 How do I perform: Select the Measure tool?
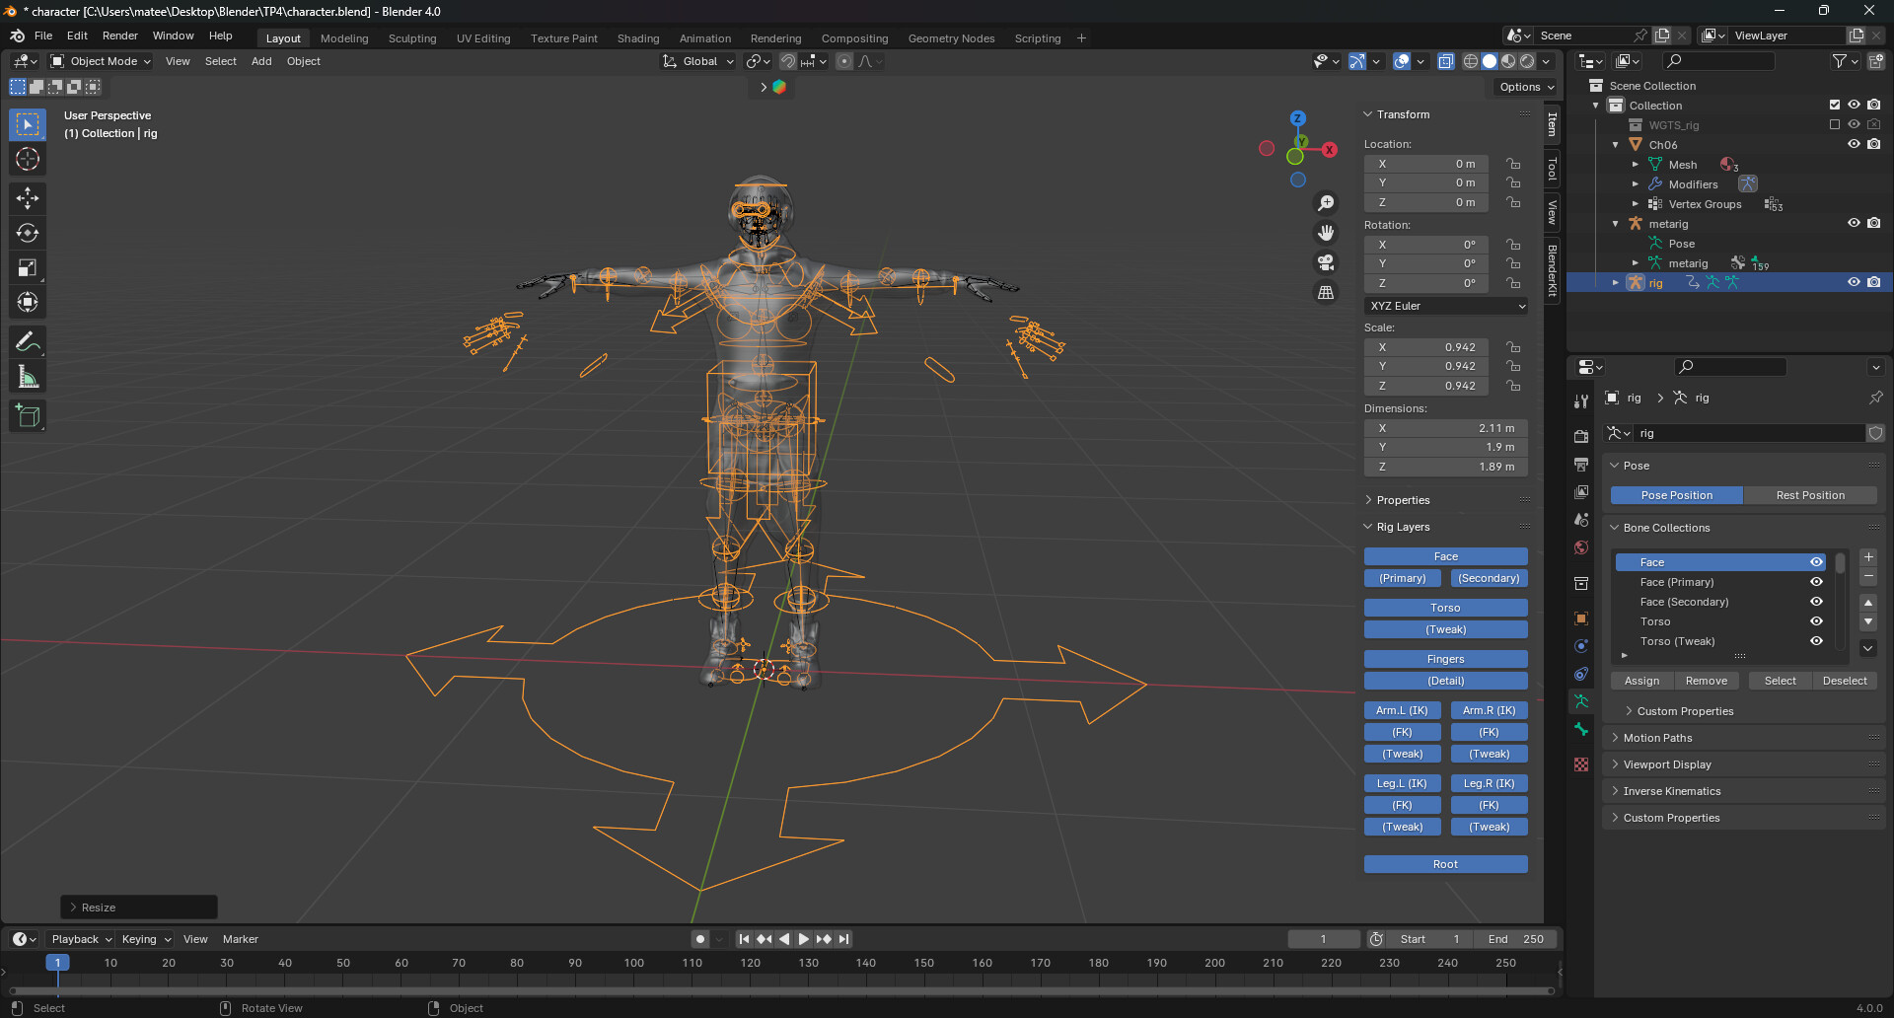coord(28,377)
